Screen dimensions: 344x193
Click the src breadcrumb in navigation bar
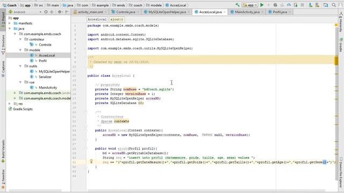click(x=39, y=5)
